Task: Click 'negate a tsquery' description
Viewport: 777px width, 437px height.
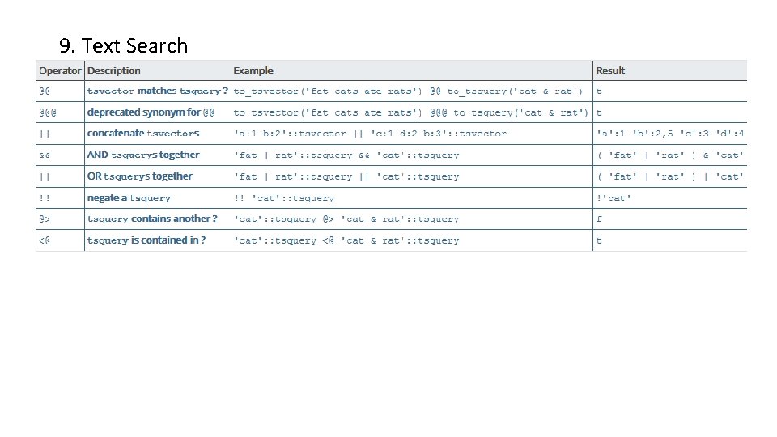Action: point(129,197)
